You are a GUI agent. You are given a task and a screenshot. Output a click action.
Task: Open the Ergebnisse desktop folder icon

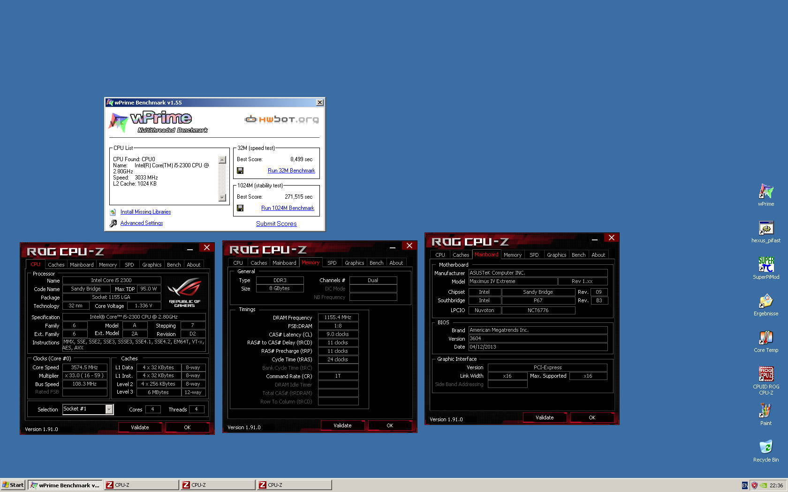tap(766, 305)
